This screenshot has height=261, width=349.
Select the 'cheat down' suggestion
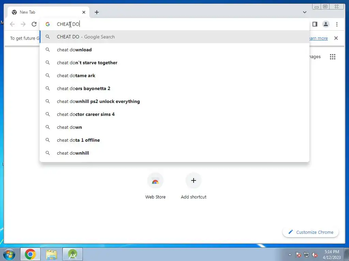click(x=174, y=127)
